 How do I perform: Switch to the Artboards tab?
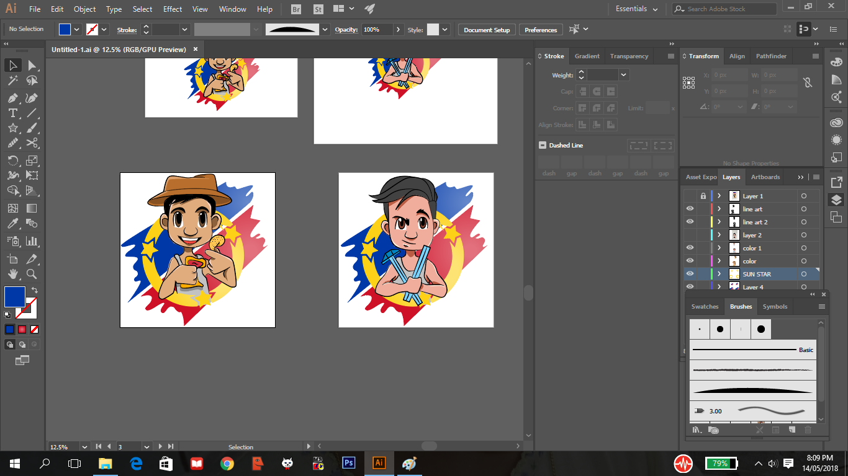tap(765, 177)
